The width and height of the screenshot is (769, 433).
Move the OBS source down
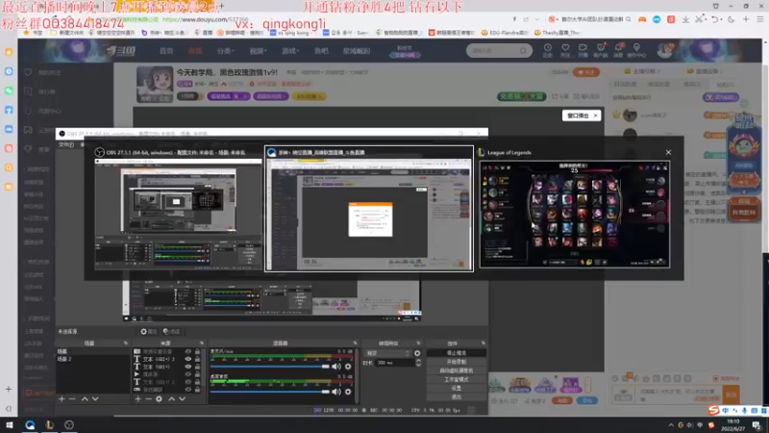point(182,399)
